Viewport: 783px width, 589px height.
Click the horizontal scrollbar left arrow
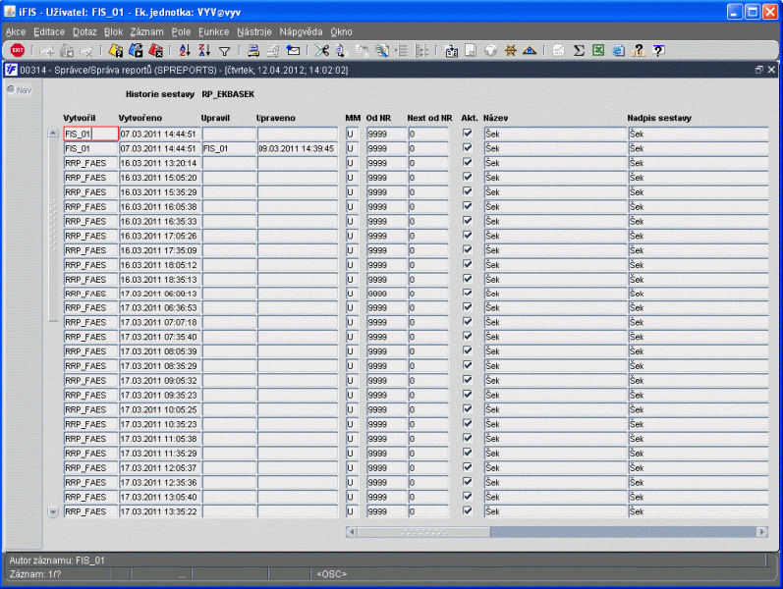[x=352, y=532]
